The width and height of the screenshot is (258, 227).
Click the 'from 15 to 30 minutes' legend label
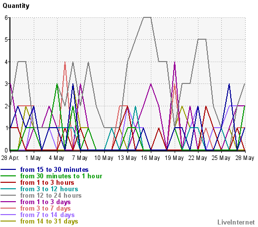click(x=54, y=169)
